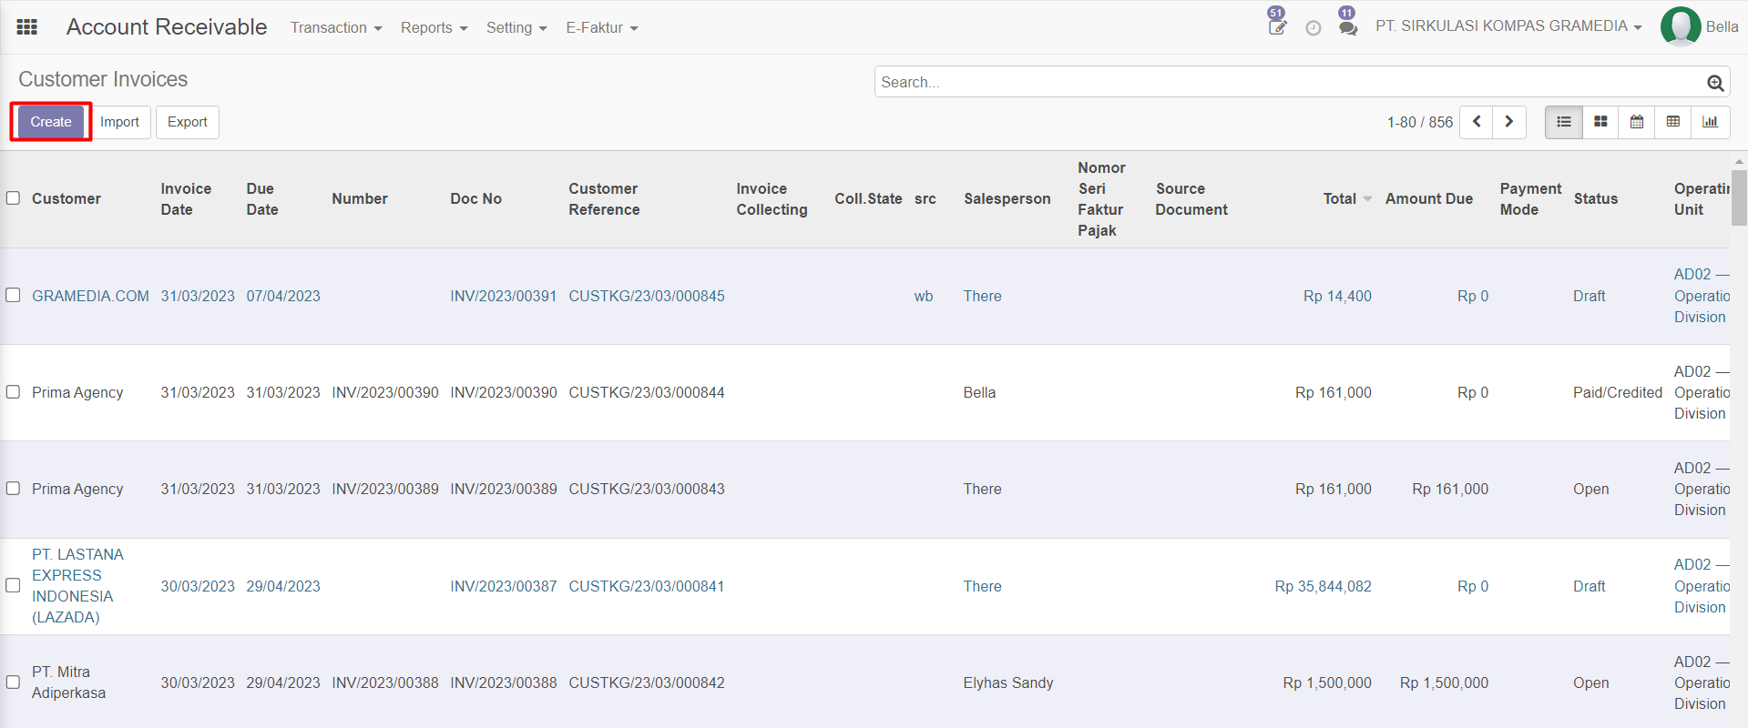Switch to kanban view
The height and width of the screenshot is (728, 1748).
click(x=1600, y=122)
